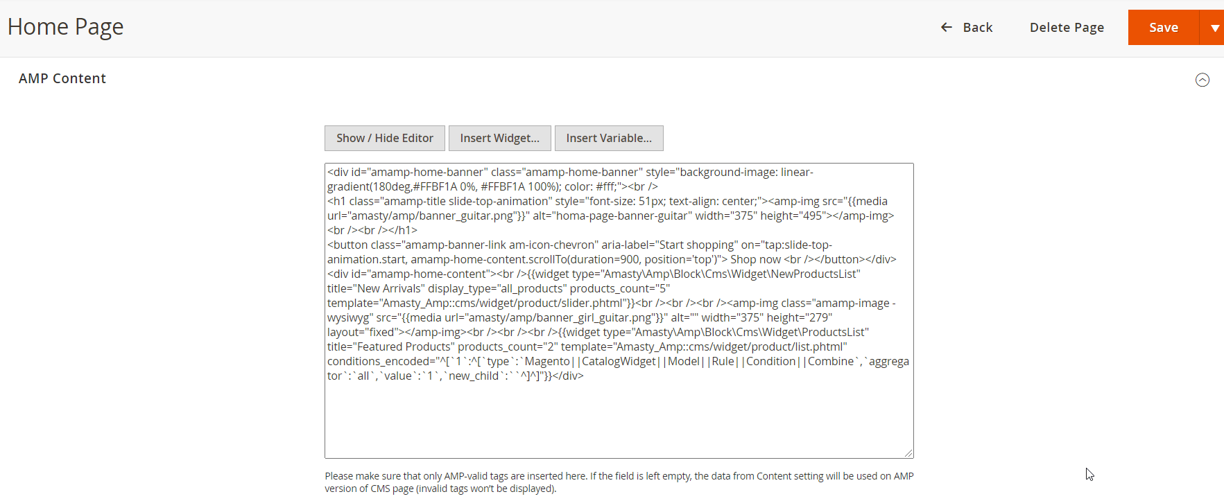Image resolution: width=1224 pixels, height=501 pixels.
Task: Click the empty space inside the code textarea
Action: 617,419
